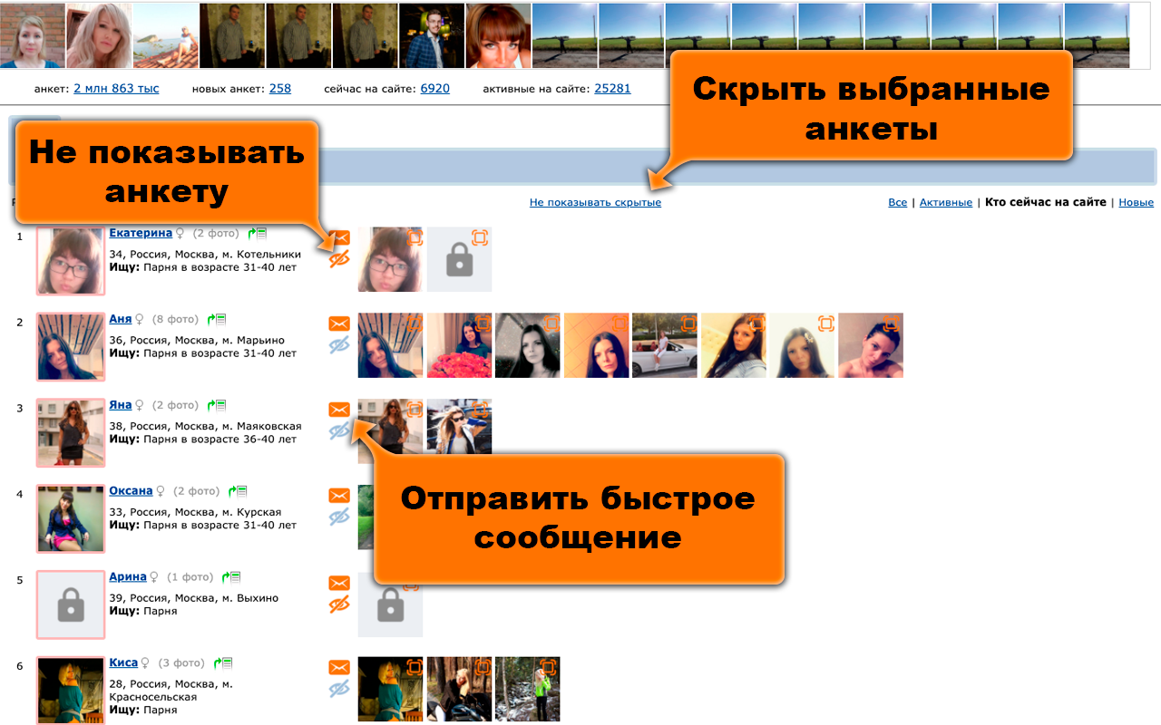Hide Екатерина's profile using crossed-eye icon
This screenshot has width=1161, height=725.
[x=339, y=260]
